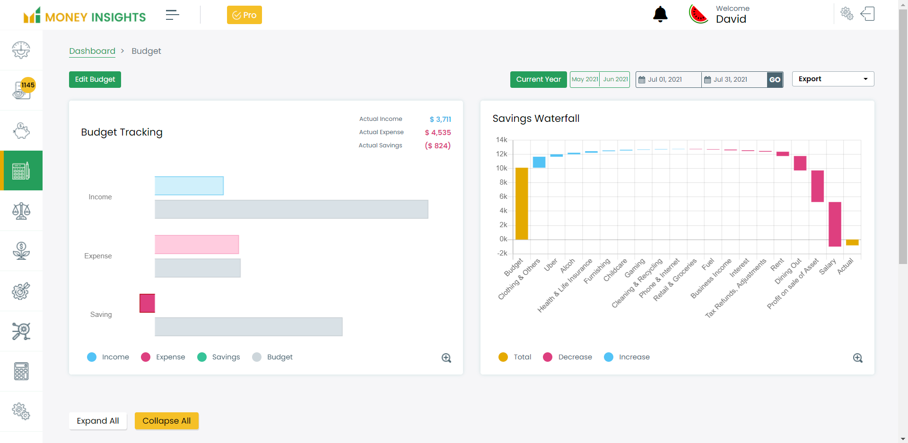The height and width of the screenshot is (443, 908).
Task: Click the pink Expense bar in chart
Action: pos(197,245)
